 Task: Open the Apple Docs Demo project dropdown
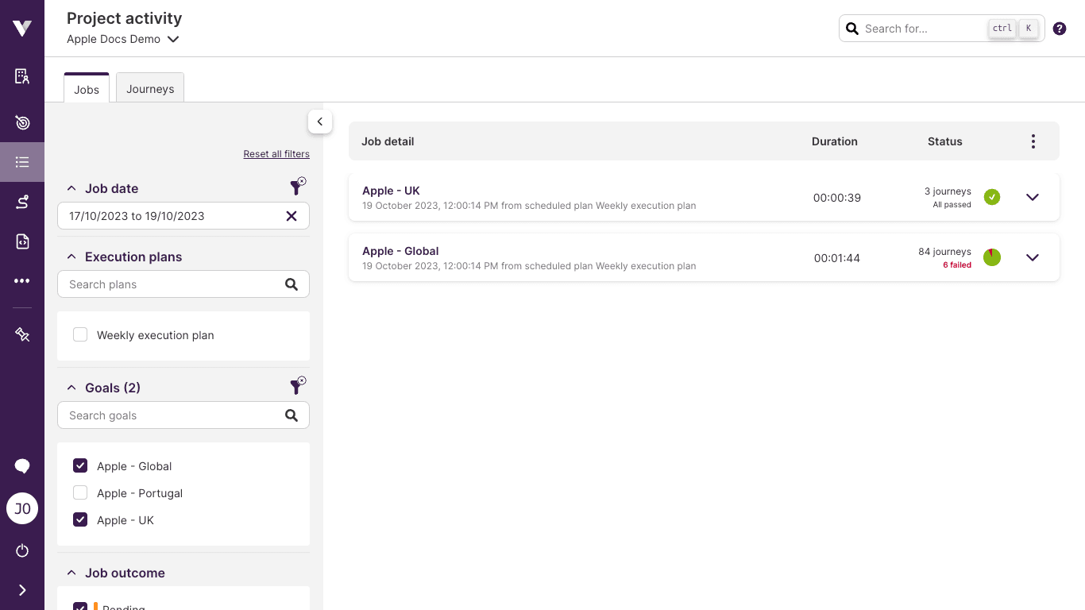173,39
